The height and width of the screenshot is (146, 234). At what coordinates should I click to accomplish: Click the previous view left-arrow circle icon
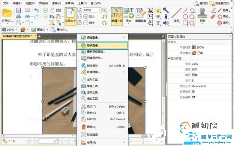pos(45,10)
